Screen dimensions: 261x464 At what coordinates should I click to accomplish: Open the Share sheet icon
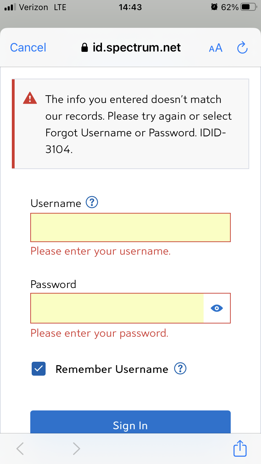point(240,448)
